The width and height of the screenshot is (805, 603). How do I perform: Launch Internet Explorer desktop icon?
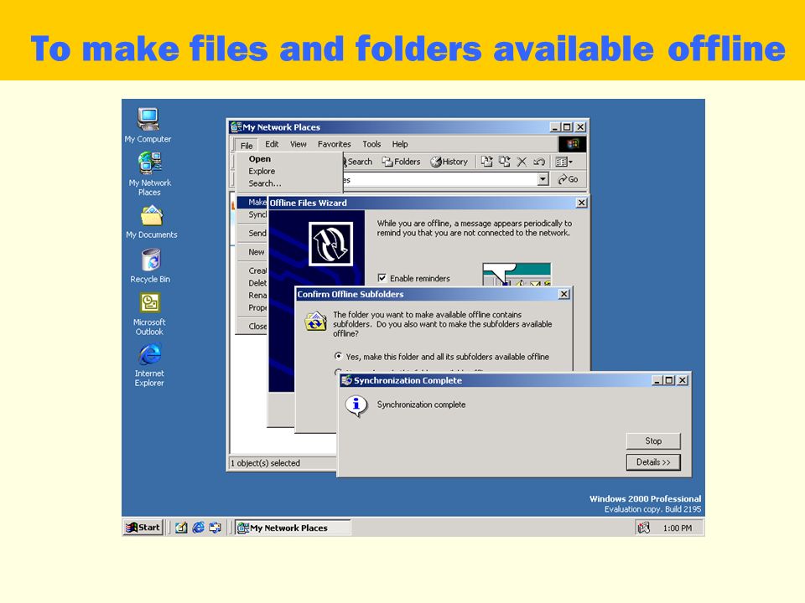[x=149, y=364]
